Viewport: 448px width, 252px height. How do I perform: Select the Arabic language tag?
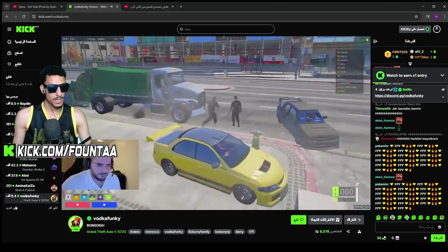135,232
